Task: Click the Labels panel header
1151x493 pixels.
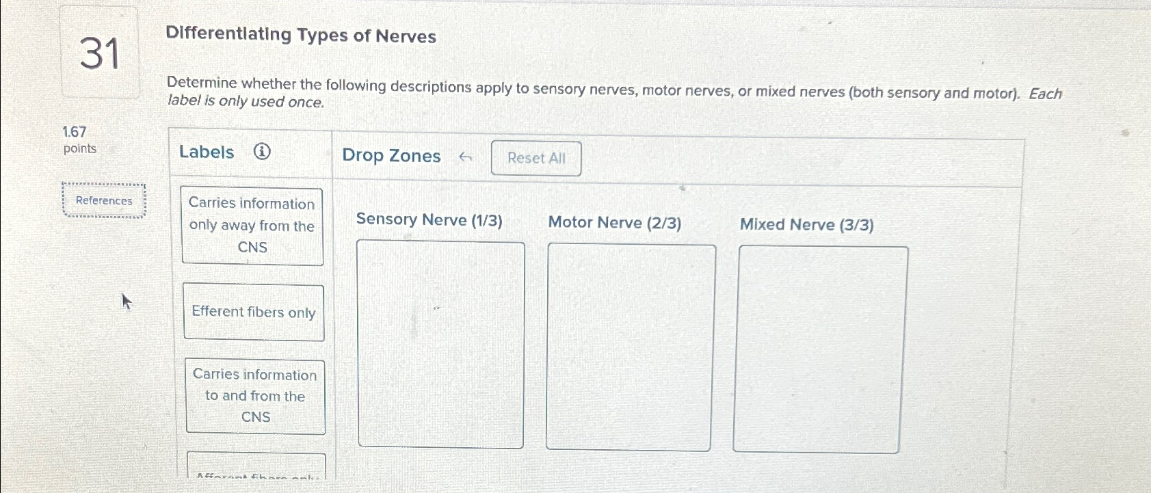Action: 207,152
